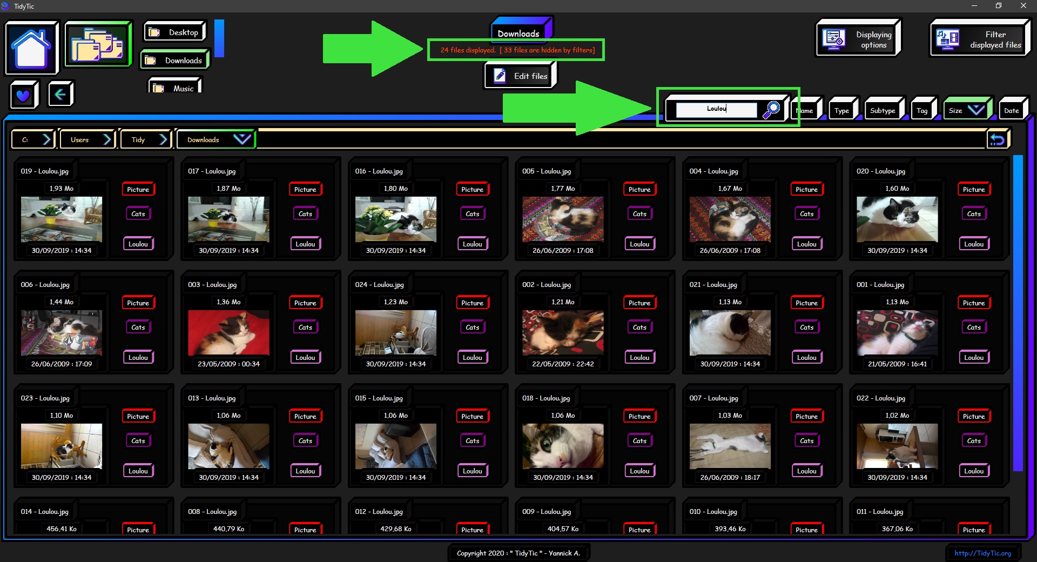The height and width of the screenshot is (562, 1037).
Task: Click file name 013 - Loulou.jpg
Action: click(212, 398)
